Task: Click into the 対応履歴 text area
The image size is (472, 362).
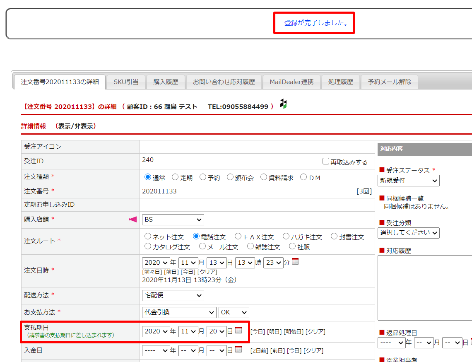Action: coord(424,287)
